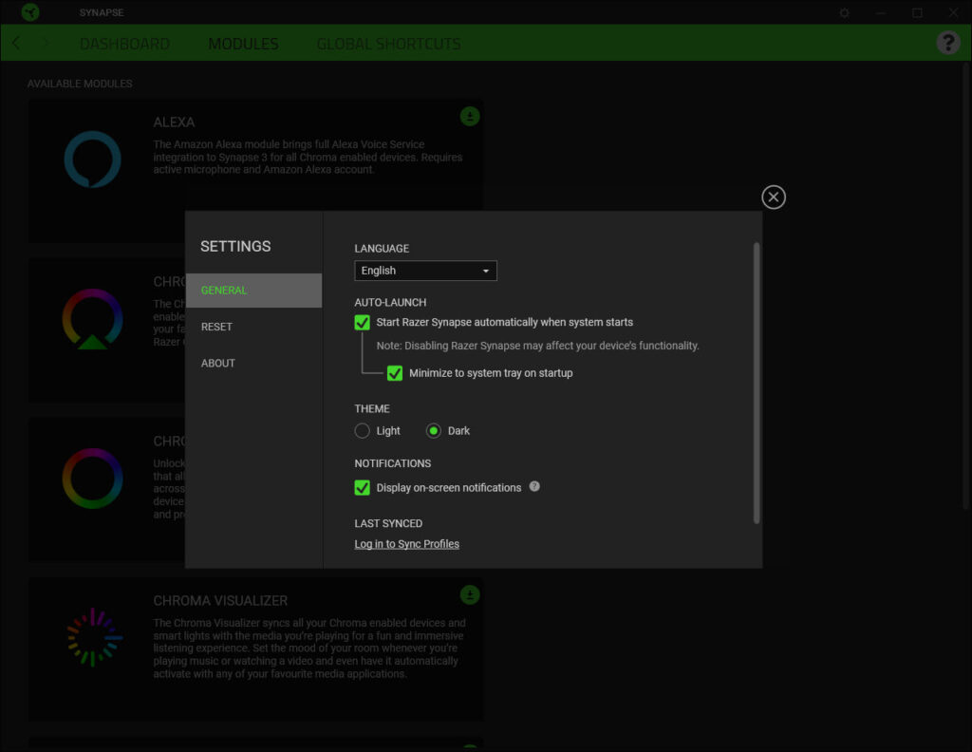Toggle Display on-screen notifications checkbox

point(362,488)
